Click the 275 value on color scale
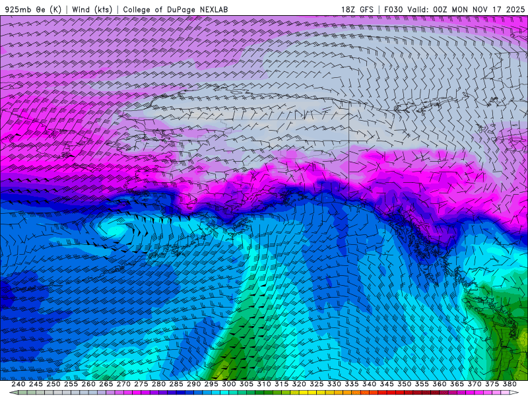This screenshot has width=528, height=396. coord(141,384)
